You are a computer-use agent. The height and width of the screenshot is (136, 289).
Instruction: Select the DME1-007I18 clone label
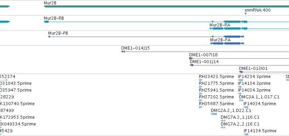click(x=203, y=55)
